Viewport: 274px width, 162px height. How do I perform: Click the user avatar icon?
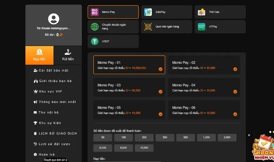[53, 19]
